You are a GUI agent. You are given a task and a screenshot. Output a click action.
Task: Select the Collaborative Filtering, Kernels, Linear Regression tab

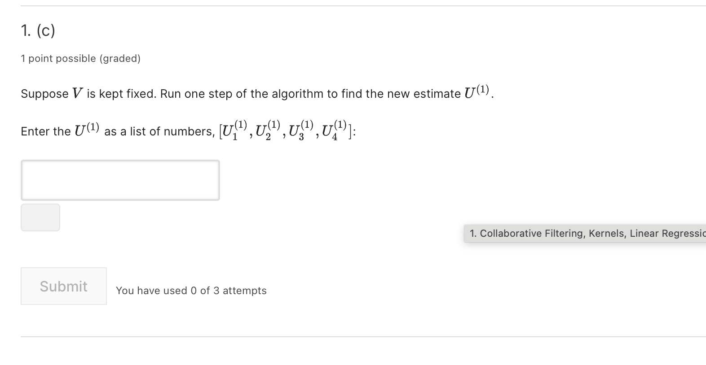[x=584, y=233]
